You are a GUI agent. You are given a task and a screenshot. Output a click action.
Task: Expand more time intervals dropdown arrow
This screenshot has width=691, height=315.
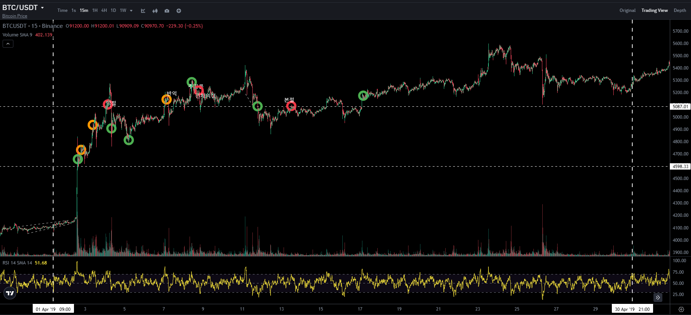click(131, 11)
